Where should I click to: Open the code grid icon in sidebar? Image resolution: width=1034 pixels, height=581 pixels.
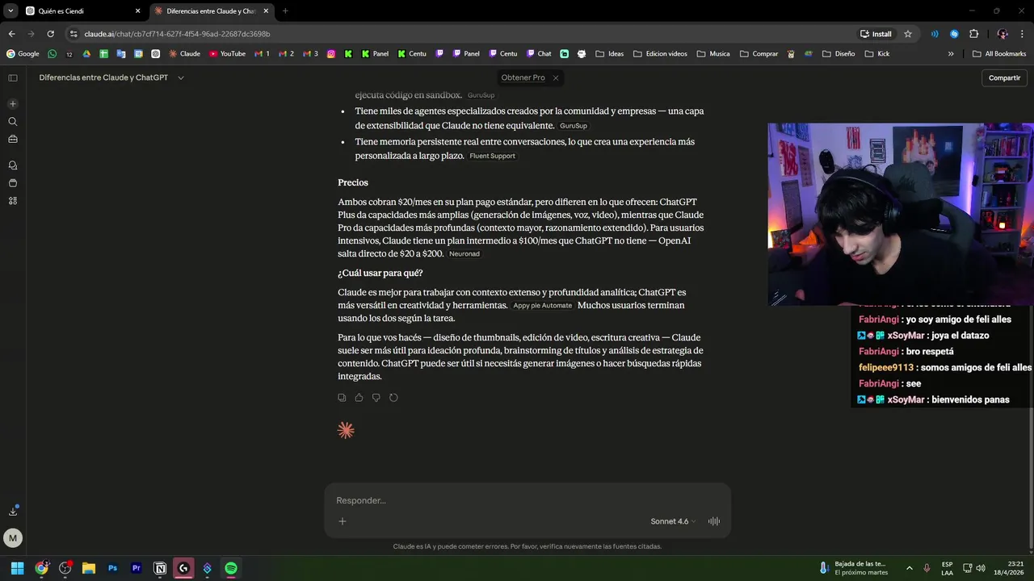(x=13, y=201)
